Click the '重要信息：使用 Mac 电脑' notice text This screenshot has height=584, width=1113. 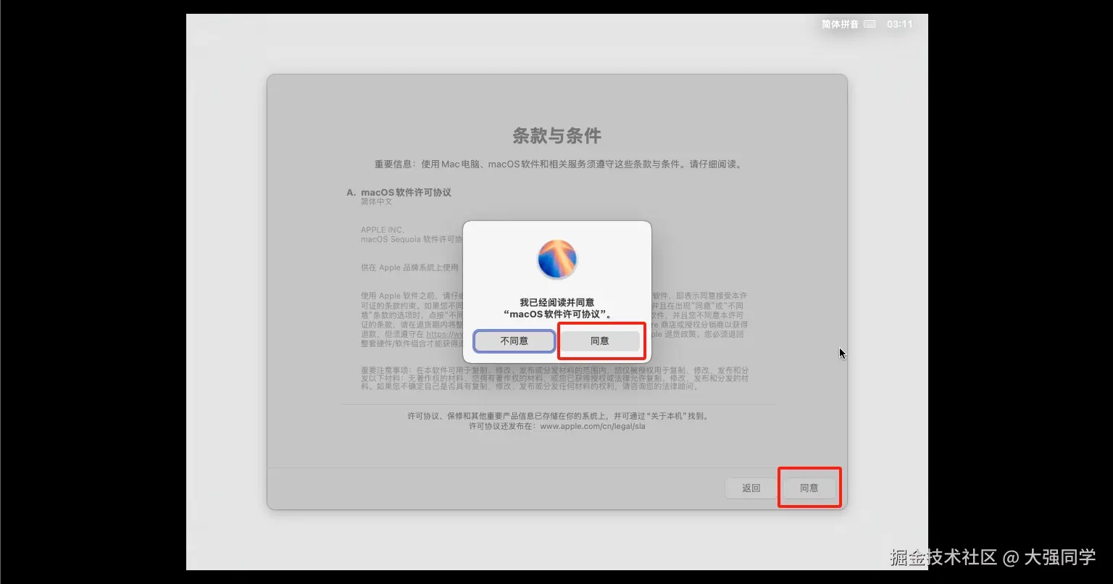click(x=557, y=164)
